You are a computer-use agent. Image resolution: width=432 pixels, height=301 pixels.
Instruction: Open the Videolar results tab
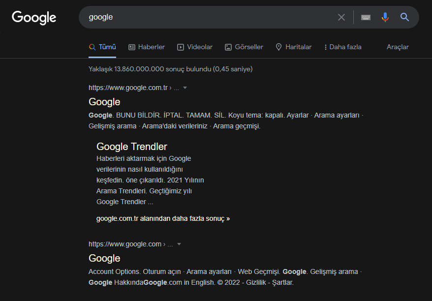click(195, 47)
